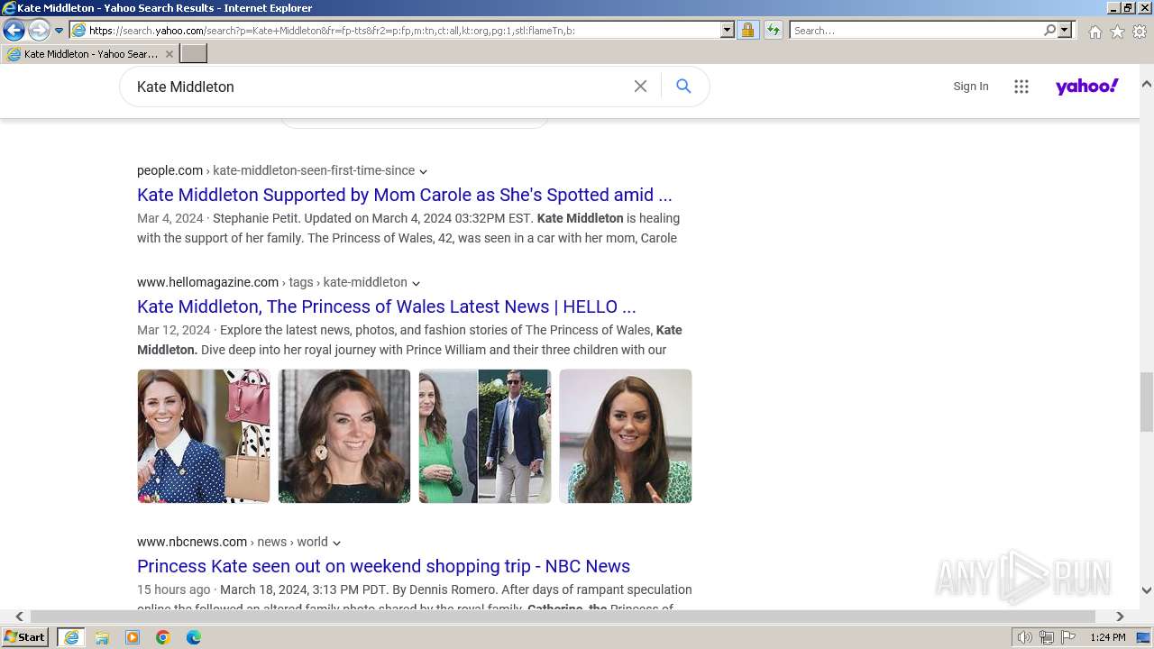Submit search with the blue magnifier icon

(683, 87)
